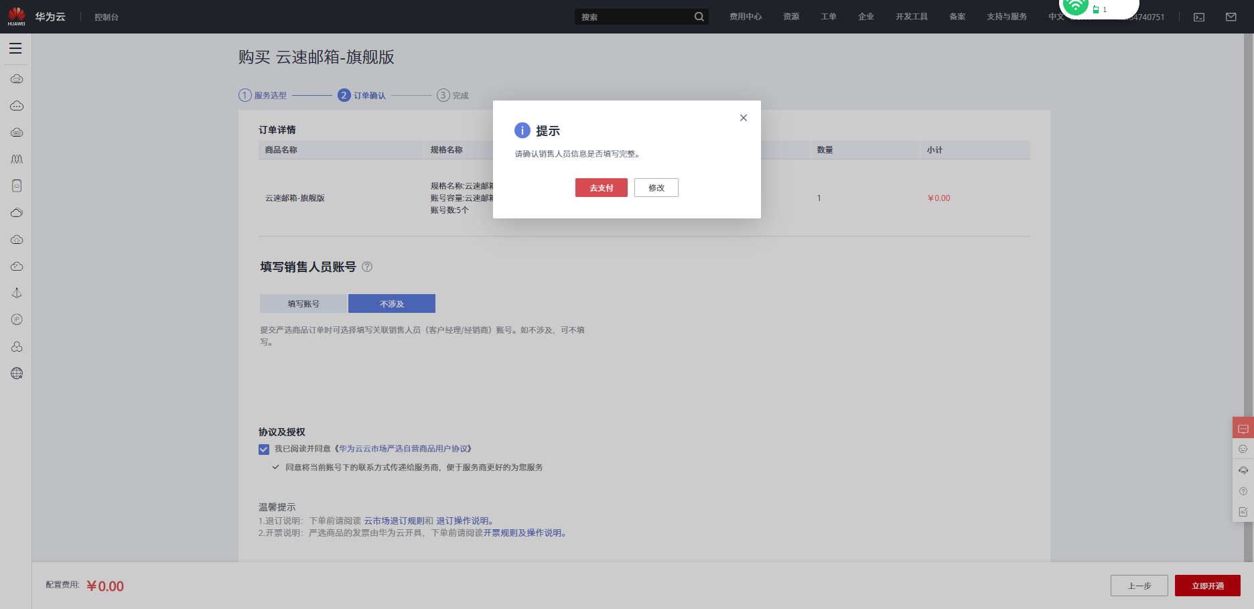Open the hamburger service list menu
1254x609 pixels.
click(15, 48)
